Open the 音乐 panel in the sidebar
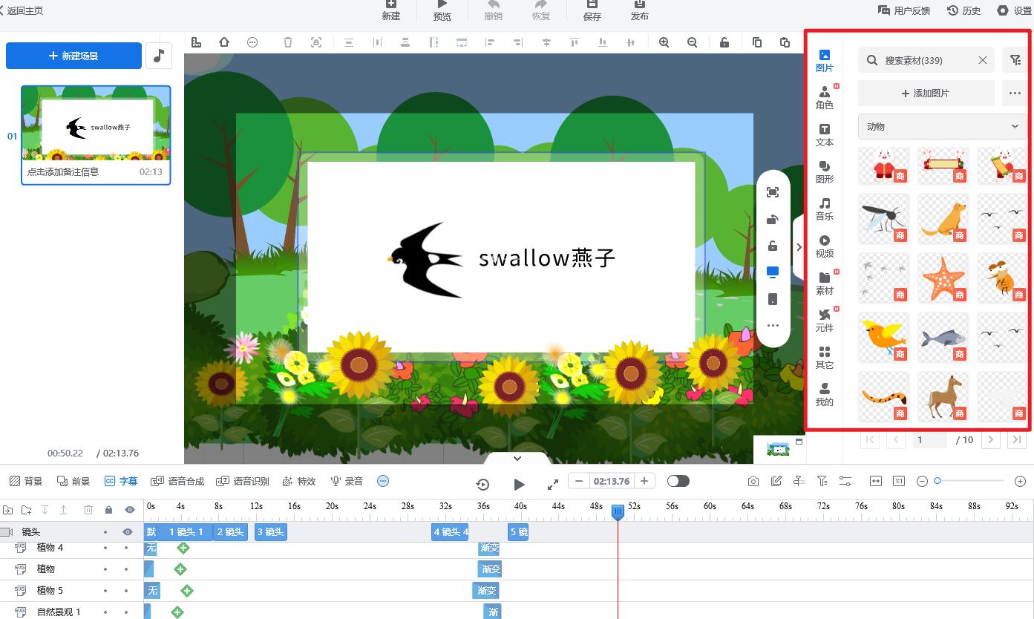 (824, 209)
